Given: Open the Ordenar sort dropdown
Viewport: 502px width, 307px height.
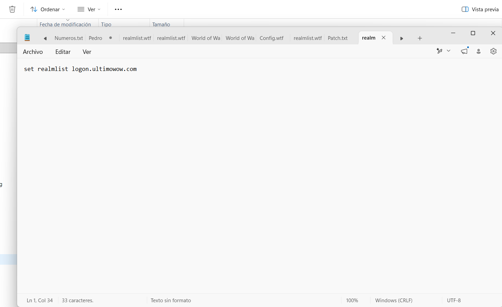Looking at the screenshot, I should (x=48, y=9).
